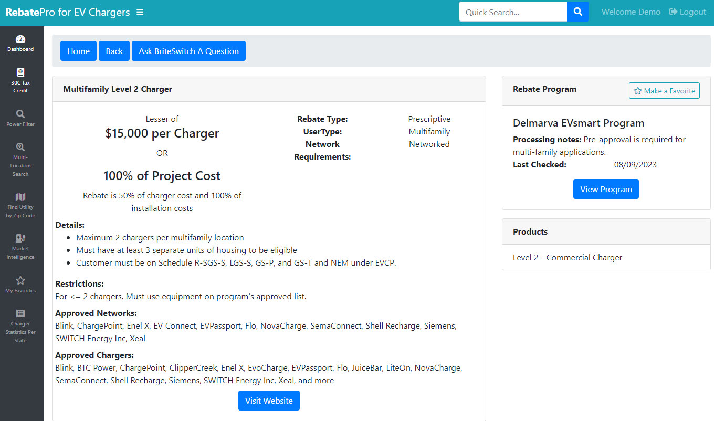Open My Favorites

pyautogui.click(x=20, y=284)
